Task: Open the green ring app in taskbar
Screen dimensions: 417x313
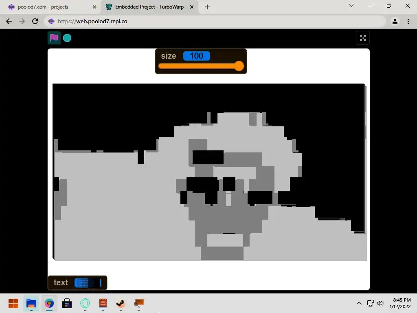Action: [85, 303]
